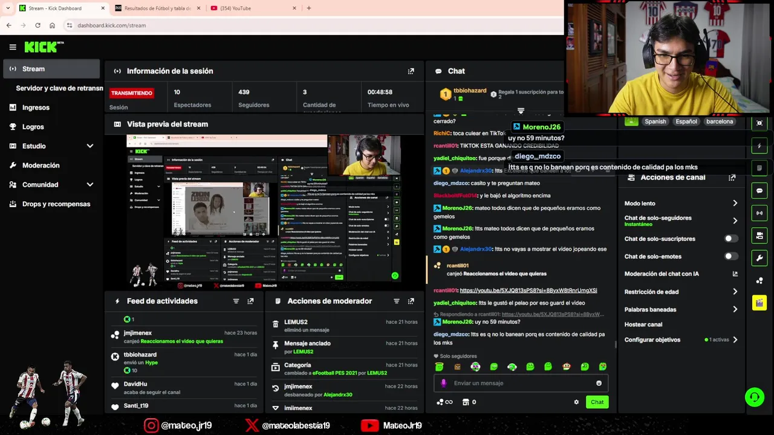The height and width of the screenshot is (435, 774).
Task: Click the three-dots points icon in right sidebar
Action: [x=759, y=280]
